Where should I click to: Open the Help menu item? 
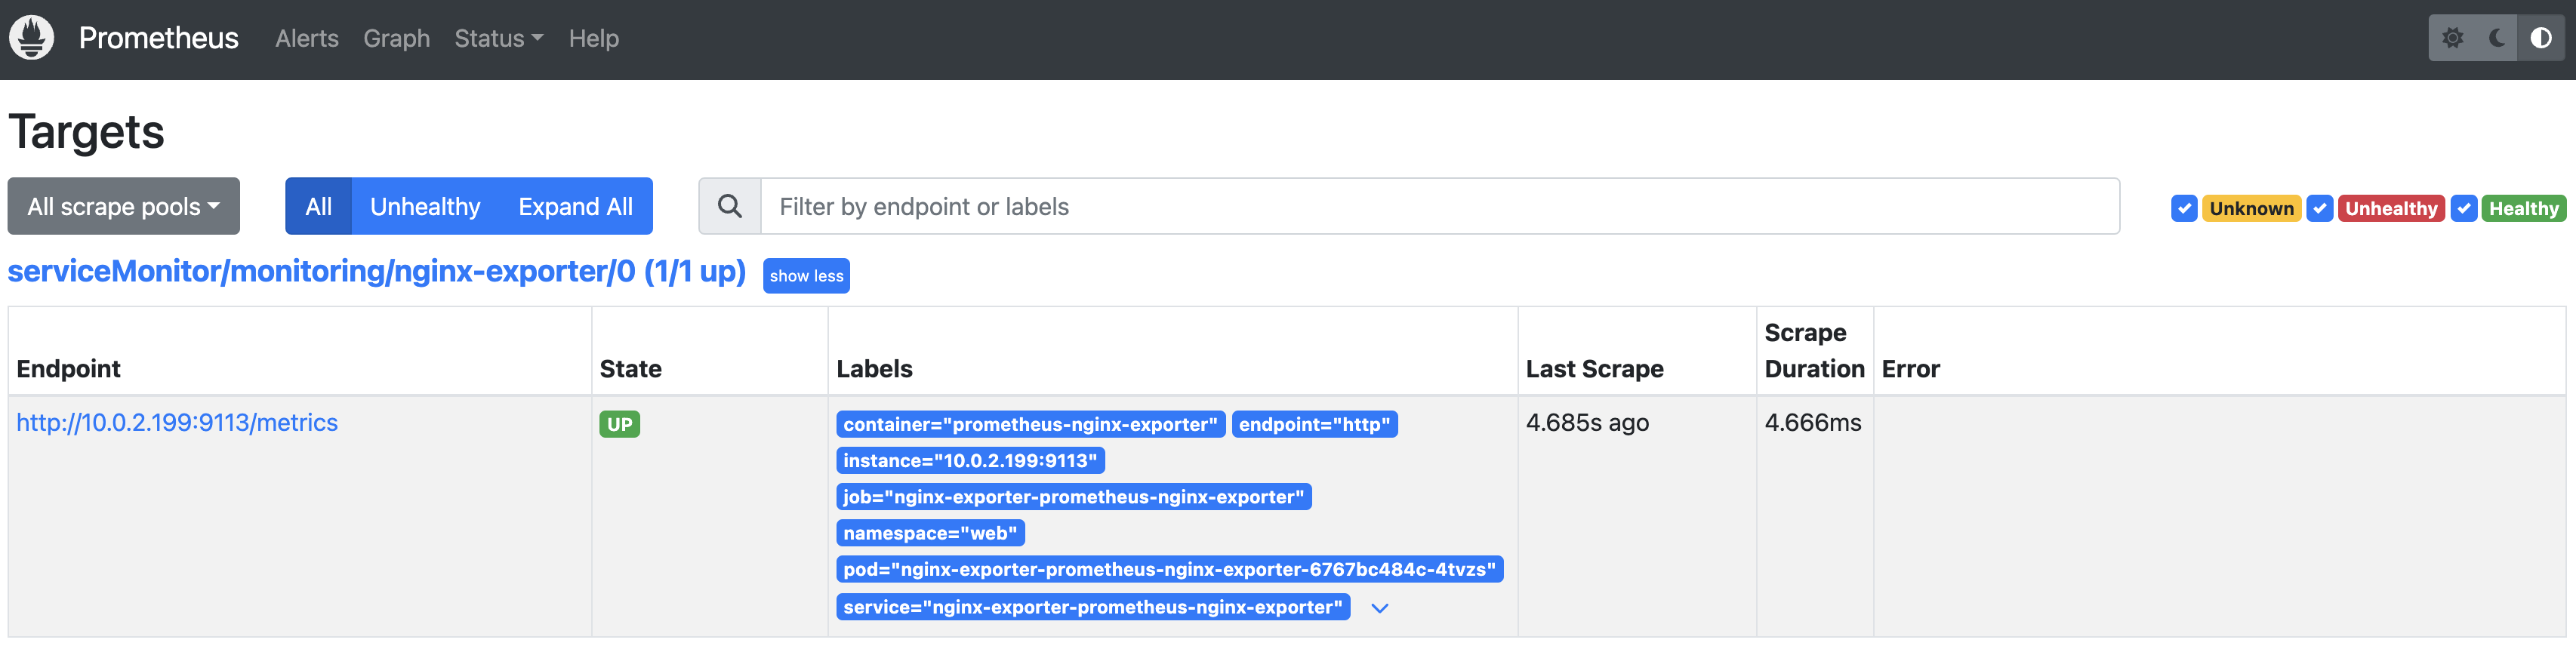593,38
